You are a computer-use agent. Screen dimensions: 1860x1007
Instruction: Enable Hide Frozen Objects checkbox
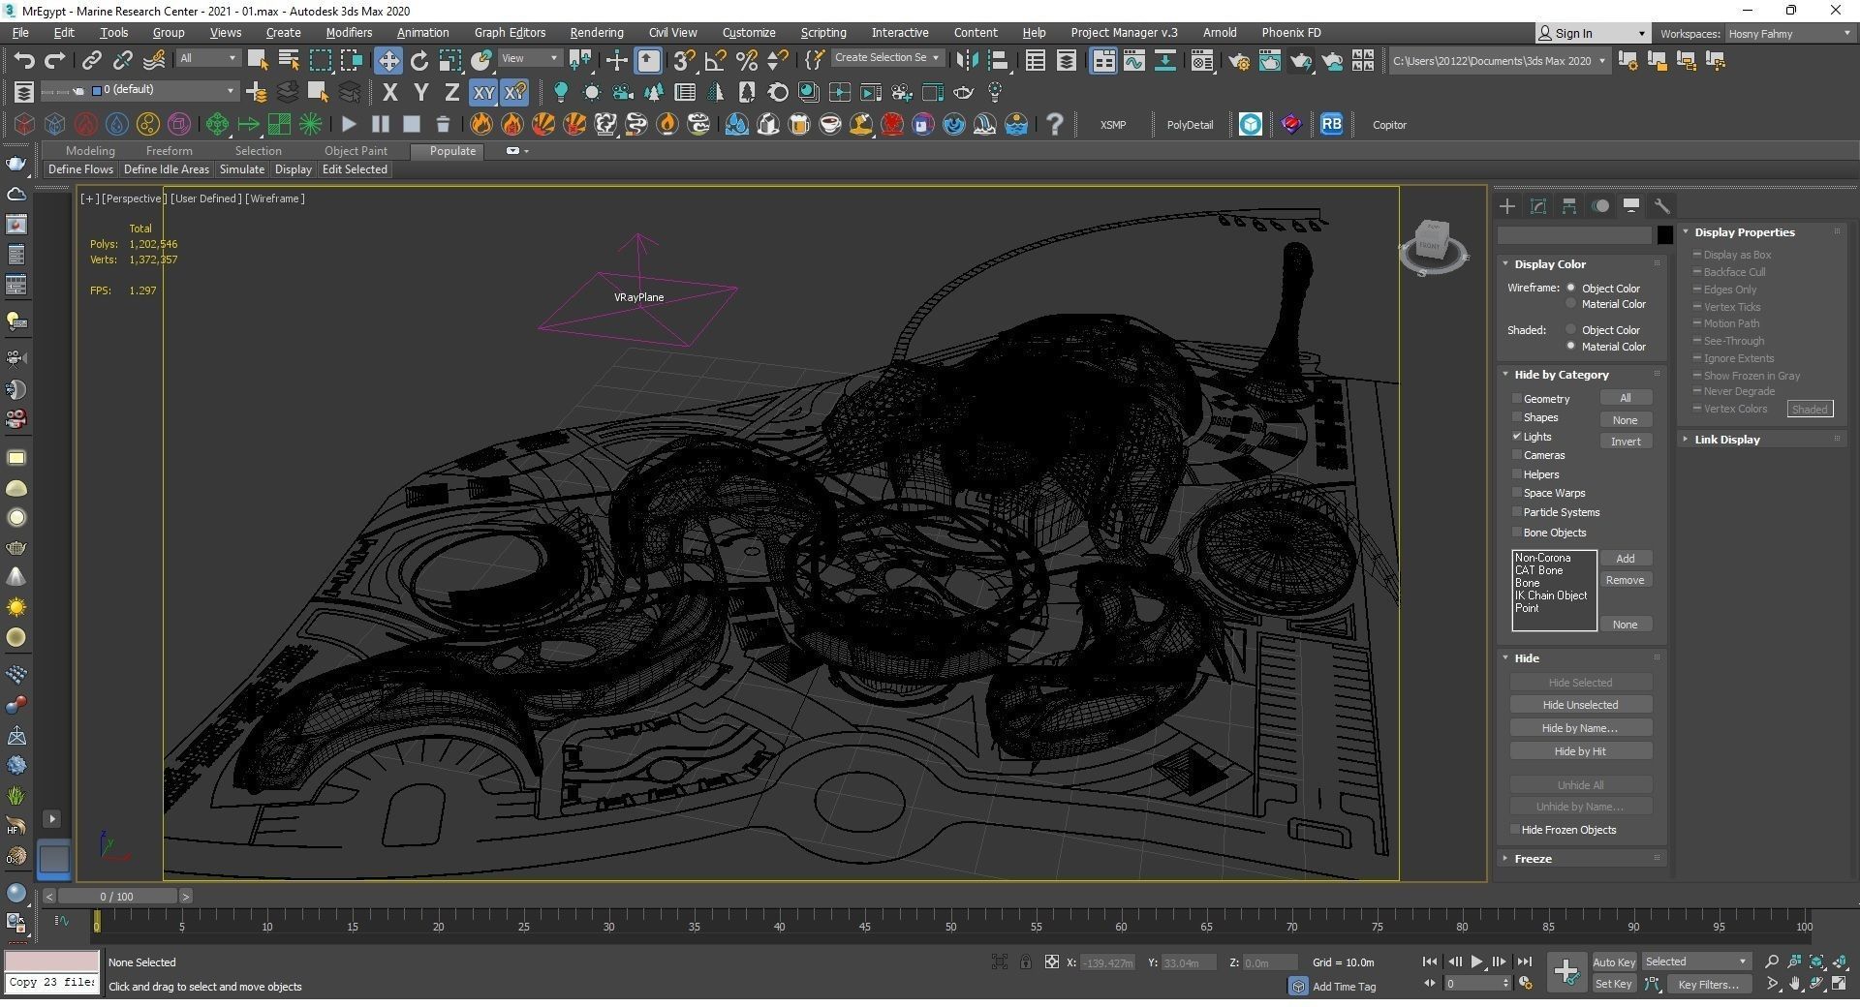coord(1515,830)
